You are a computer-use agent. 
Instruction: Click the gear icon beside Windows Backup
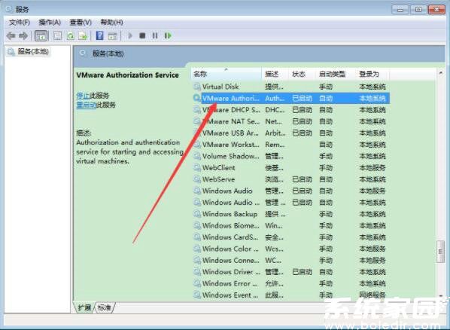(197, 214)
